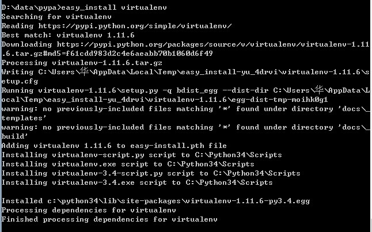Click the 'Running virtualenv-1.11.6\setup.py' line
The height and width of the screenshot is (232, 372).
(185, 90)
